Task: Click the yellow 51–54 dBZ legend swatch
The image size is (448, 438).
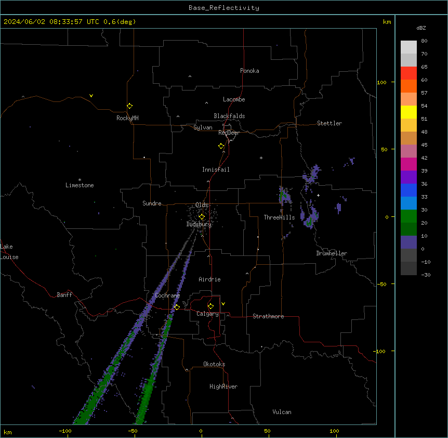Action: tap(409, 112)
